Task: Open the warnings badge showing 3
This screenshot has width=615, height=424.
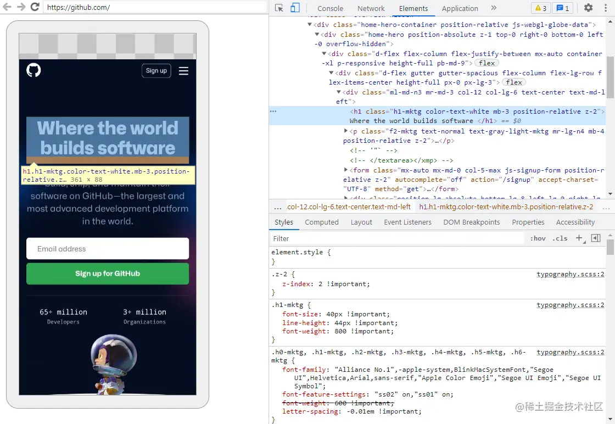Action: pyautogui.click(x=540, y=8)
